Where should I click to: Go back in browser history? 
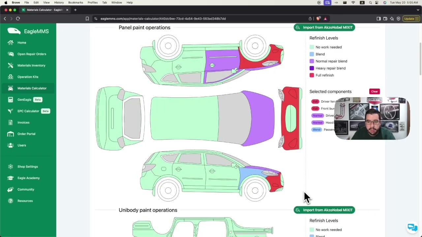point(5,19)
